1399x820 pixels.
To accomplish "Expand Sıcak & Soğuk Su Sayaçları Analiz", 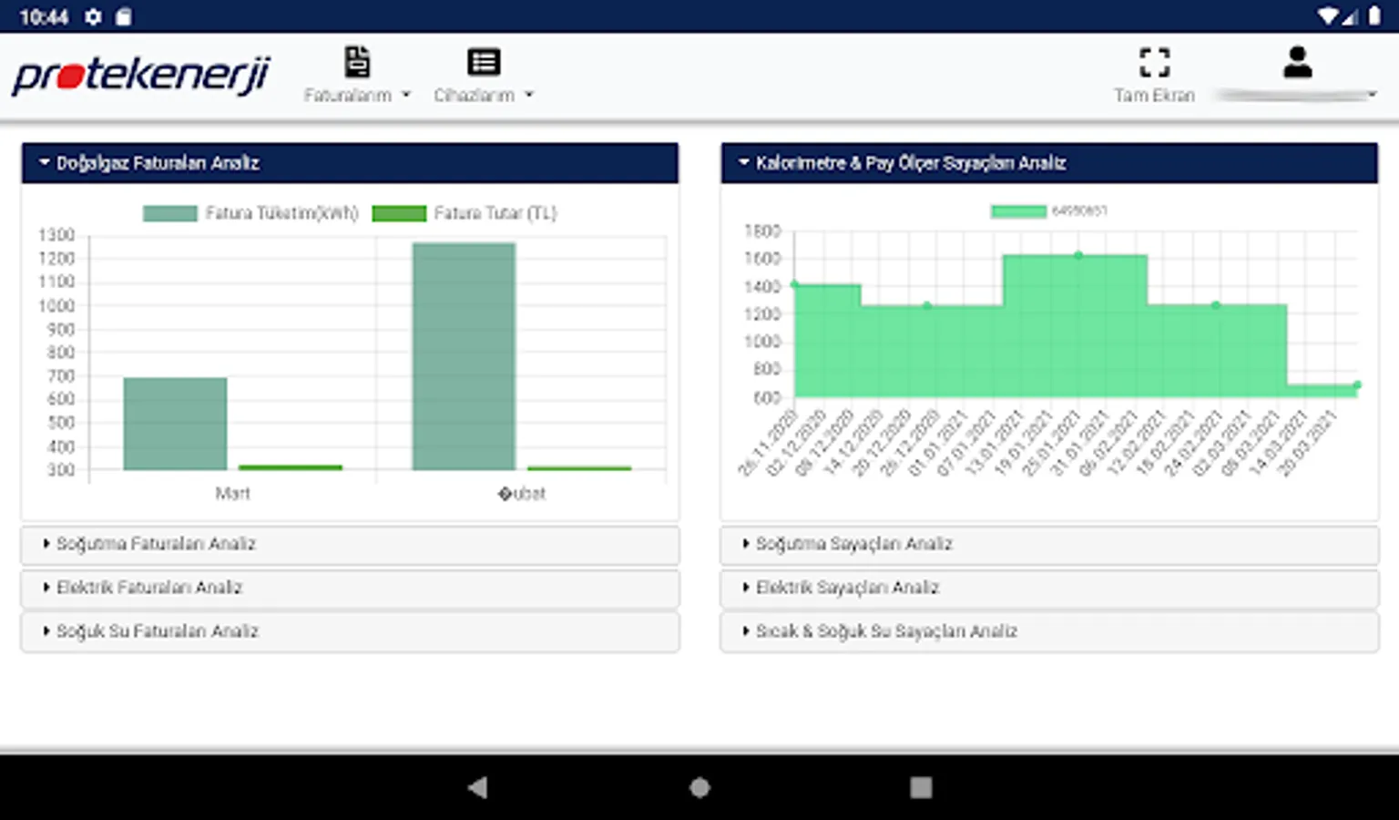I will click(1049, 631).
